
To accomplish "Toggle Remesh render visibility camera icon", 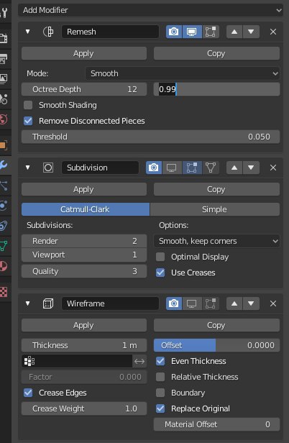I will tap(174, 32).
